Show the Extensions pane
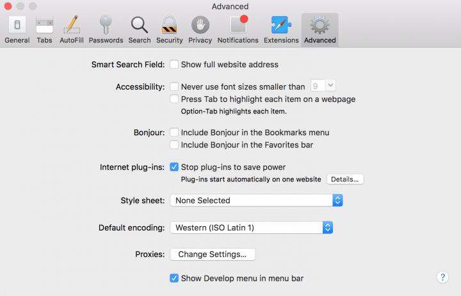 tap(281, 29)
